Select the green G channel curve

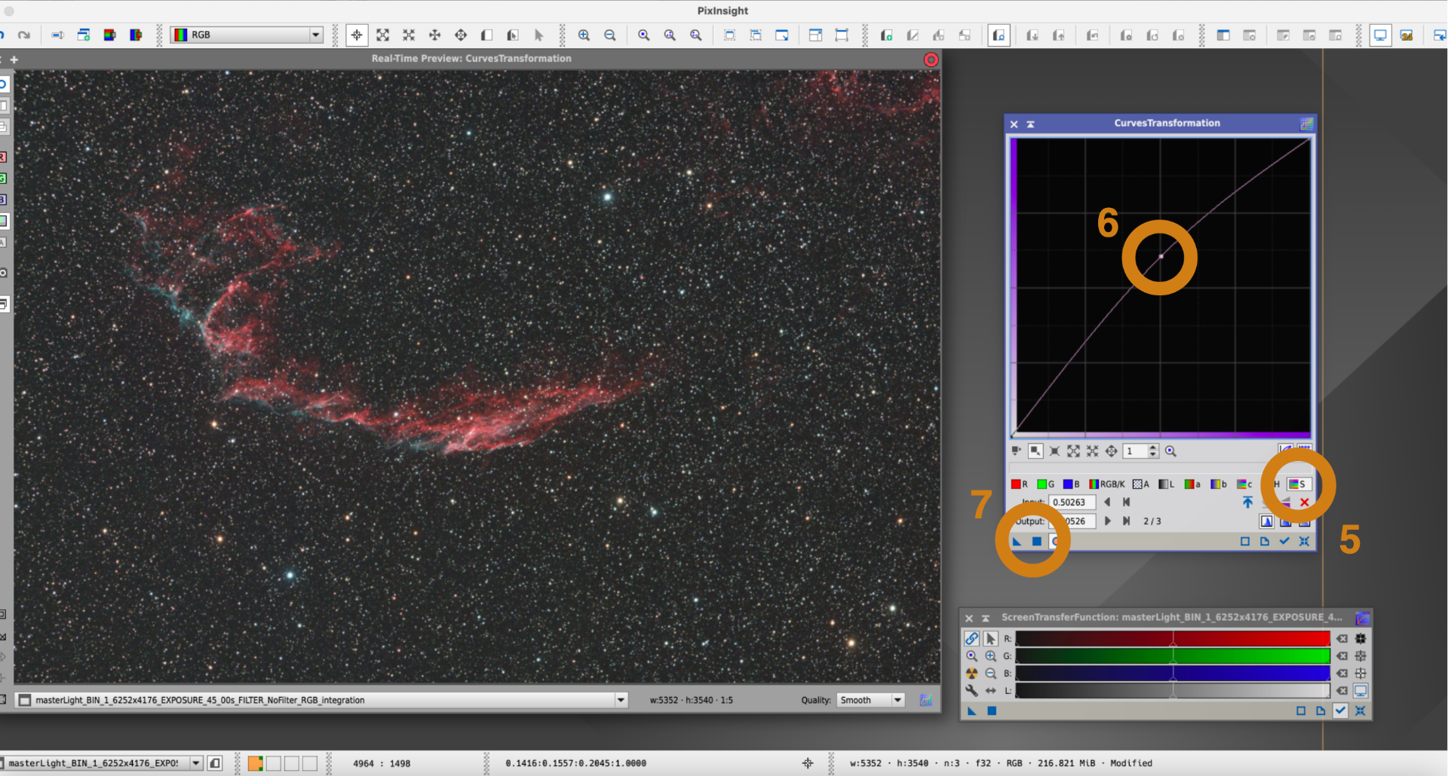point(1045,484)
